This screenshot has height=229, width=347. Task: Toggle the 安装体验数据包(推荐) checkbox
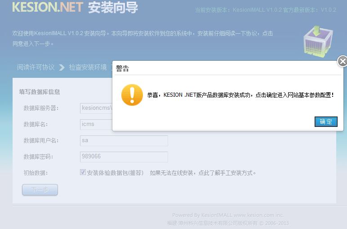point(83,172)
